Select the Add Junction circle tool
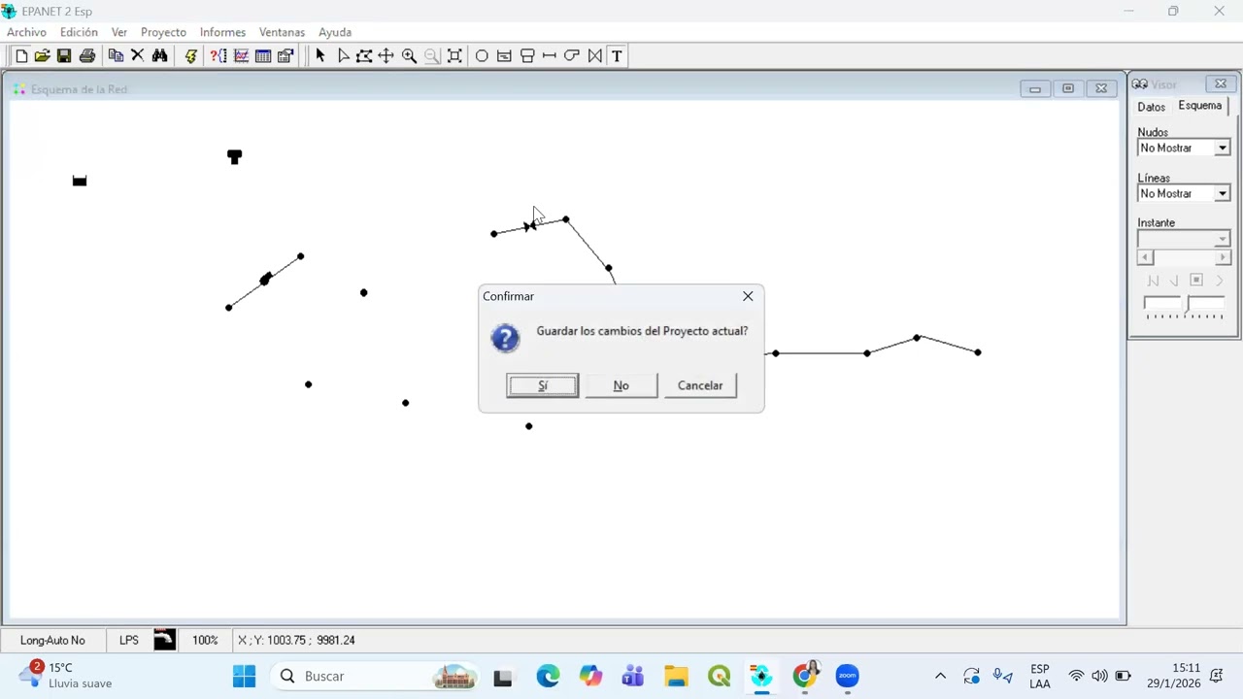 pos(482,56)
